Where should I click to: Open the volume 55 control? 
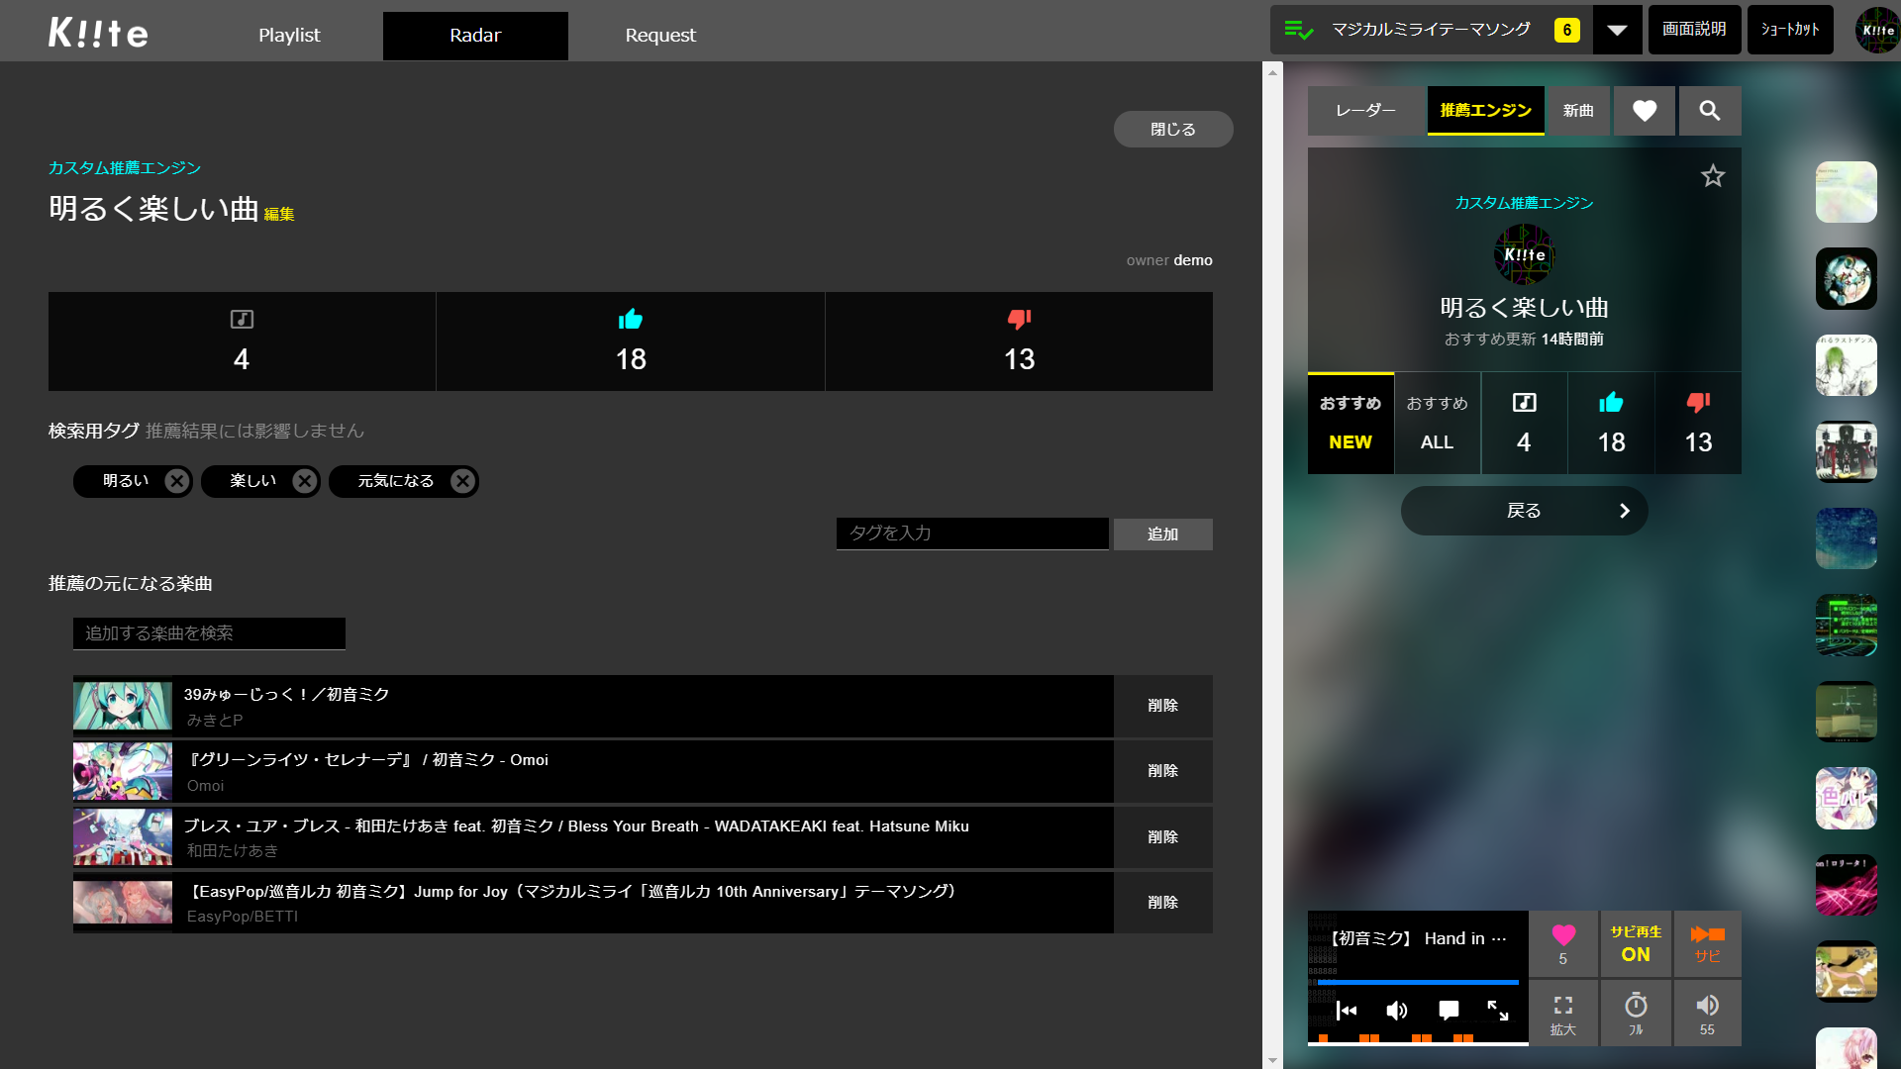[1707, 1014]
